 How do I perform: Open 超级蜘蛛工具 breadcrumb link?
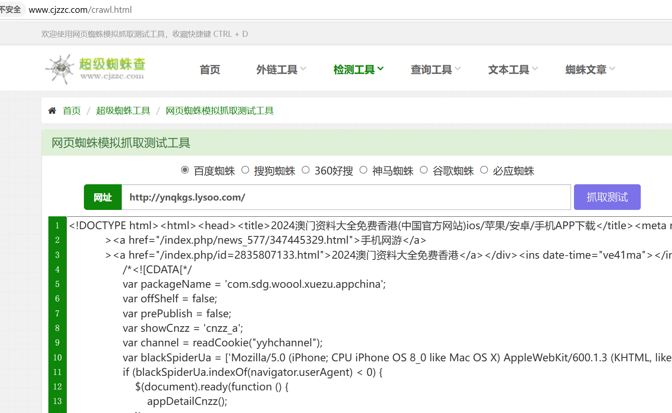tap(123, 111)
